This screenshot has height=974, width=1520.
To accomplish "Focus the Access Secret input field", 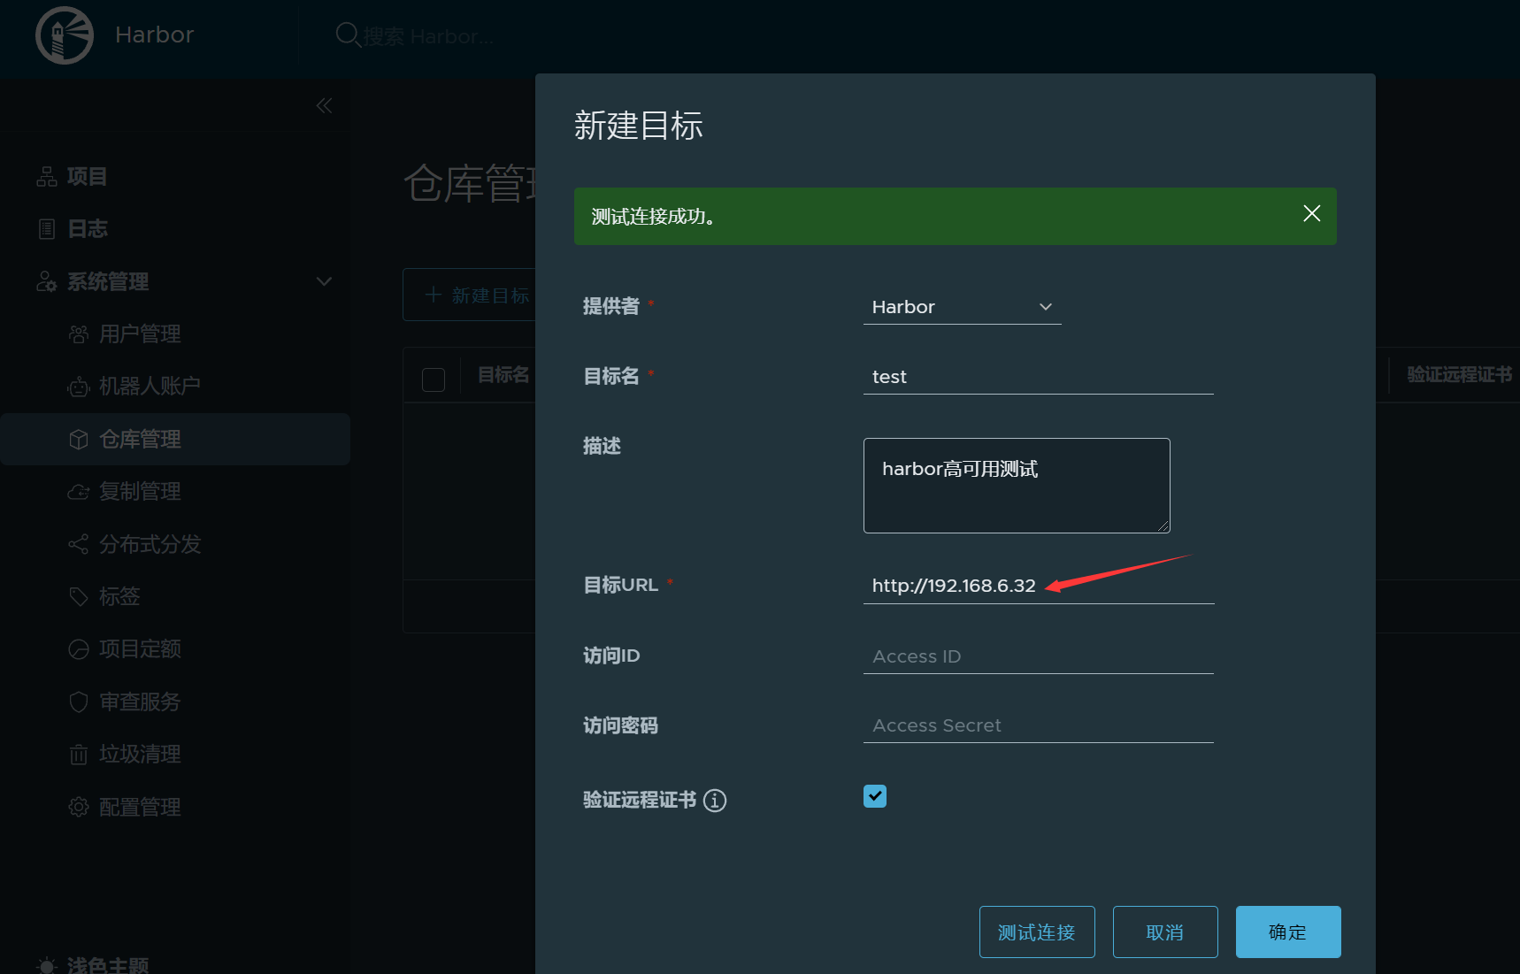I will point(1039,725).
